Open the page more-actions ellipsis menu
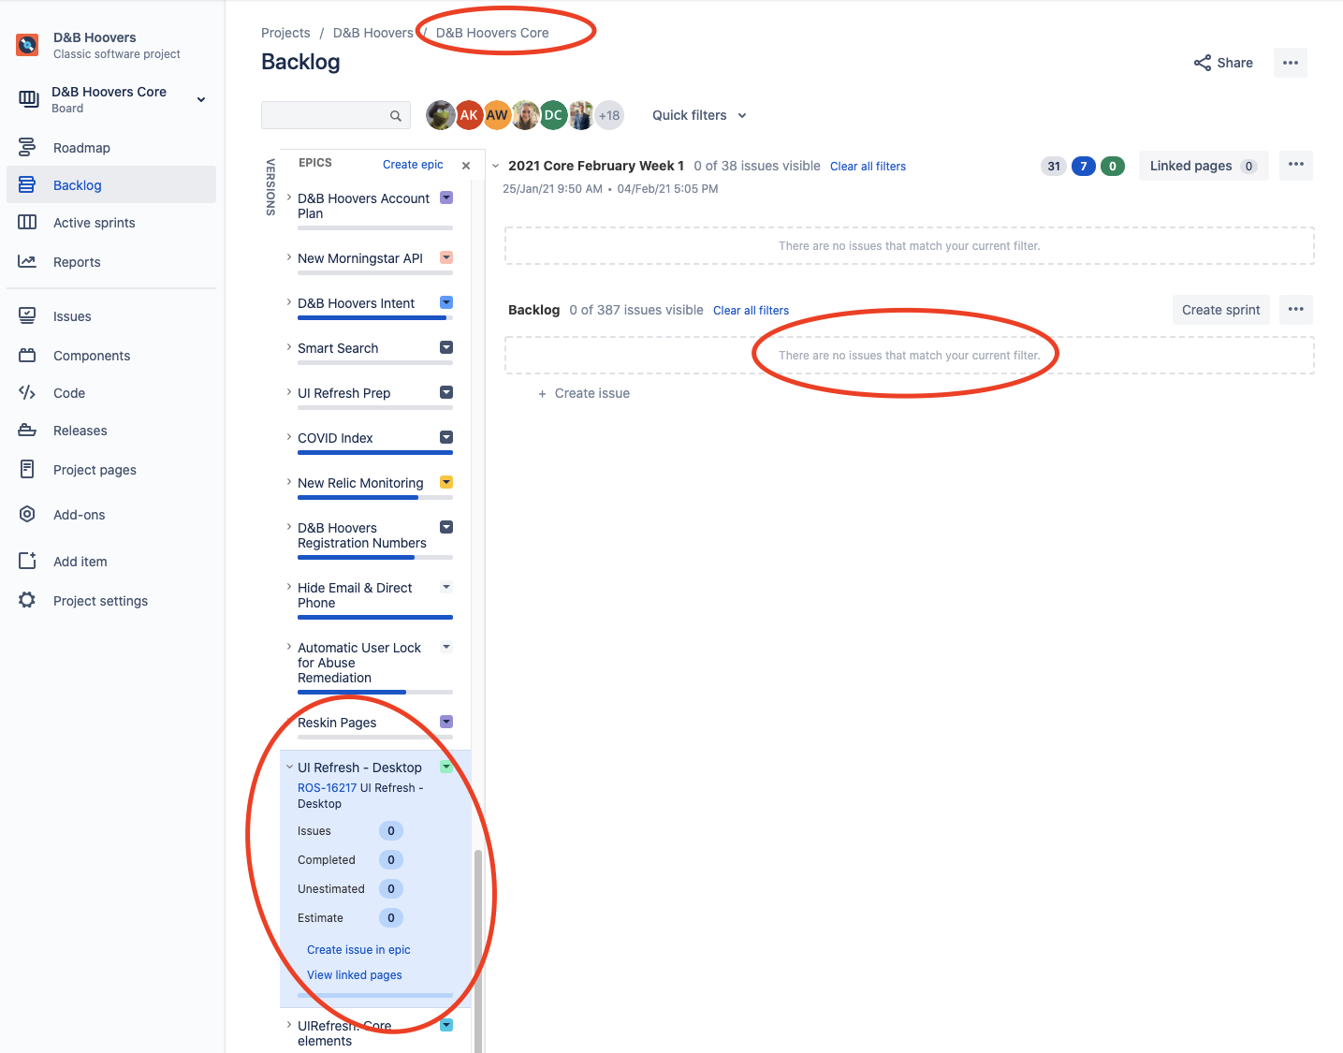 pyautogui.click(x=1291, y=63)
